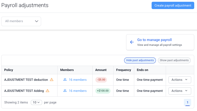Click AJDUSTMENT TEST deduction policy name
Viewport: 197px width, 111px height.
(x=26, y=80)
